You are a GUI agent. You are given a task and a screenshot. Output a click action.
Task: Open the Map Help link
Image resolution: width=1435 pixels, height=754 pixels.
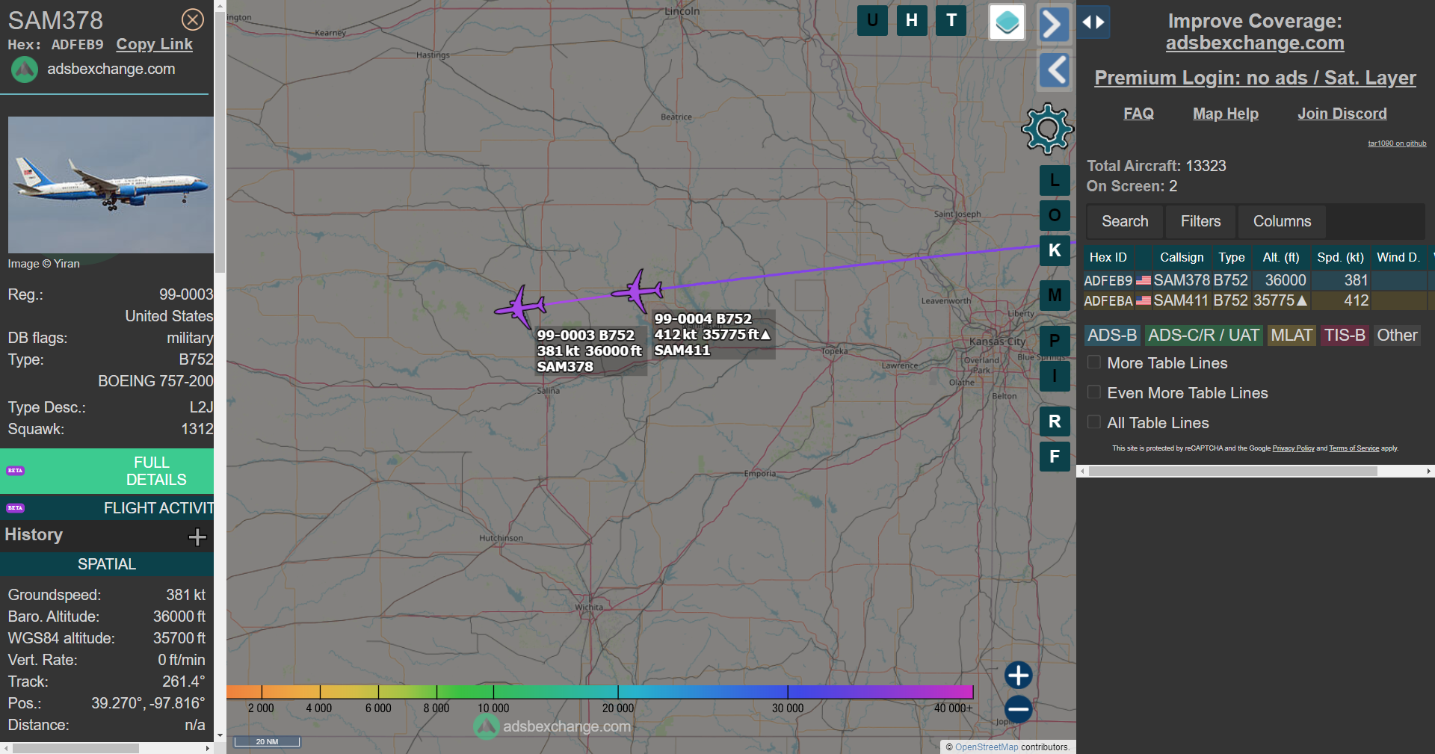tap(1226, 114)
